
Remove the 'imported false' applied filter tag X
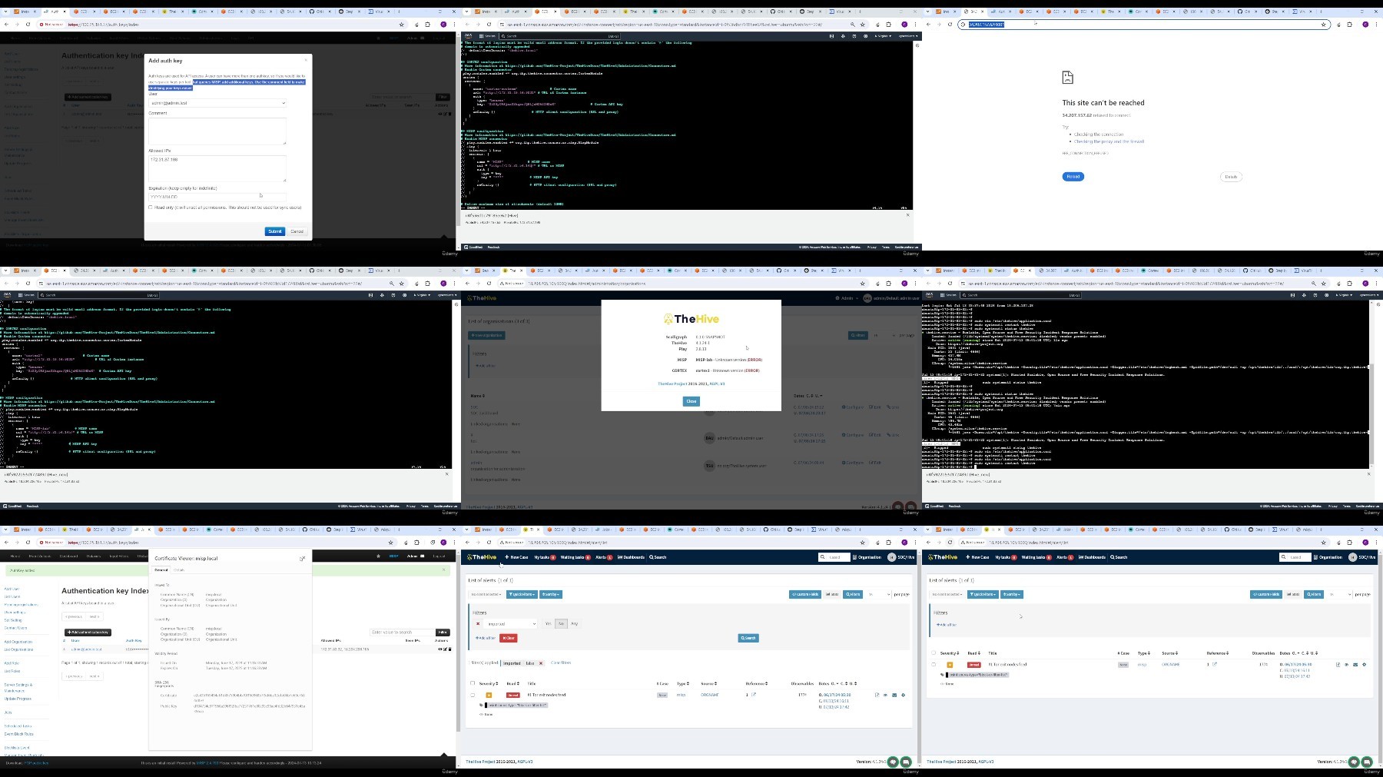click(x=541, y=663)
